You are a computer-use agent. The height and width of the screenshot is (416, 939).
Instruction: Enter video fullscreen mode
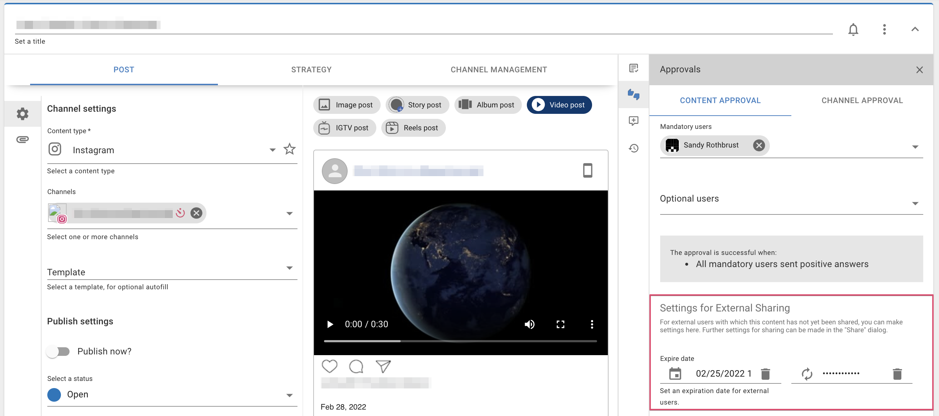click(560, 324)
